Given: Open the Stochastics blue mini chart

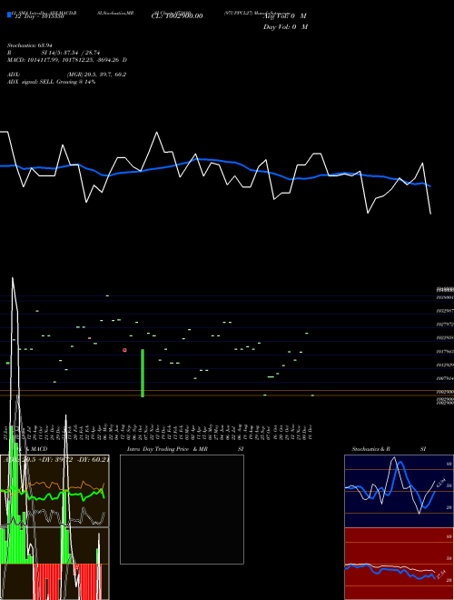Looking at the screenshot, I should click(x=399, y=491).
